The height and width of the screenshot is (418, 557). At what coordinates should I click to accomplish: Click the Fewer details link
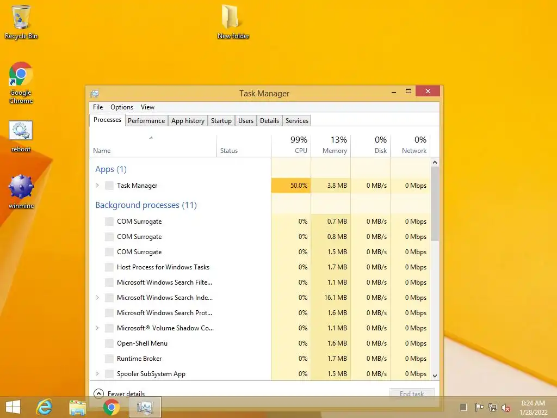click(x=126, y=394)
